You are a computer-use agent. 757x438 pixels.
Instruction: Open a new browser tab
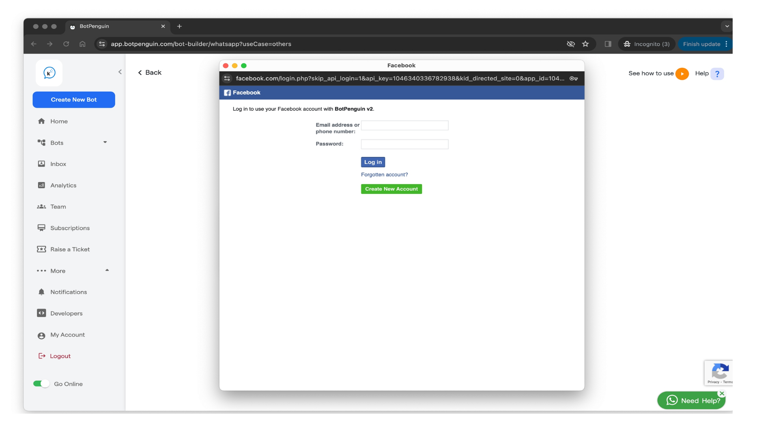179,26
